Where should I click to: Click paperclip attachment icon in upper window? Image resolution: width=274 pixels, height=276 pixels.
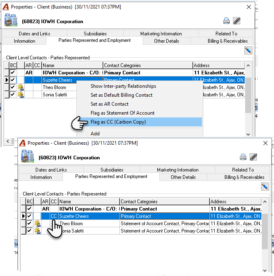coord(237,21)
